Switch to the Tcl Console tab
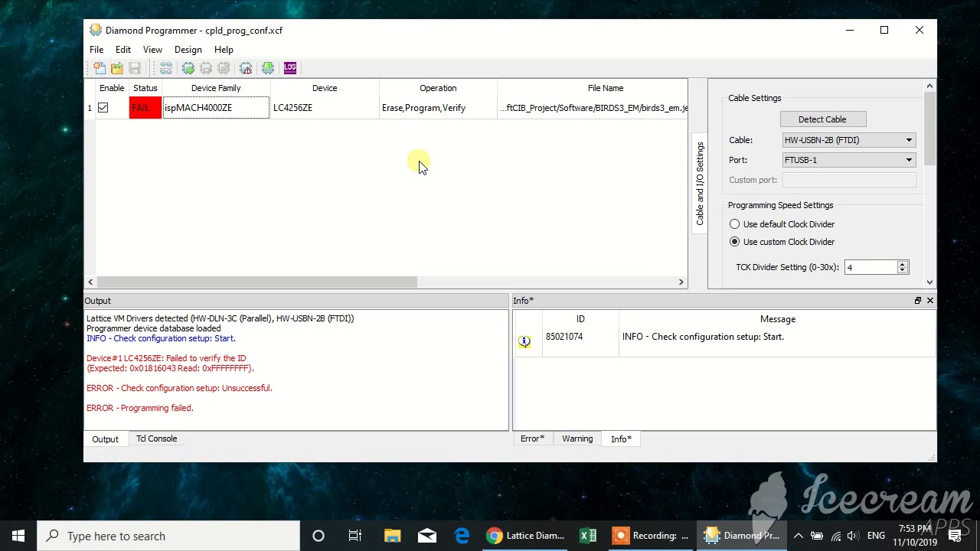This screenshot has height=551, width=980. coord(157,439)
